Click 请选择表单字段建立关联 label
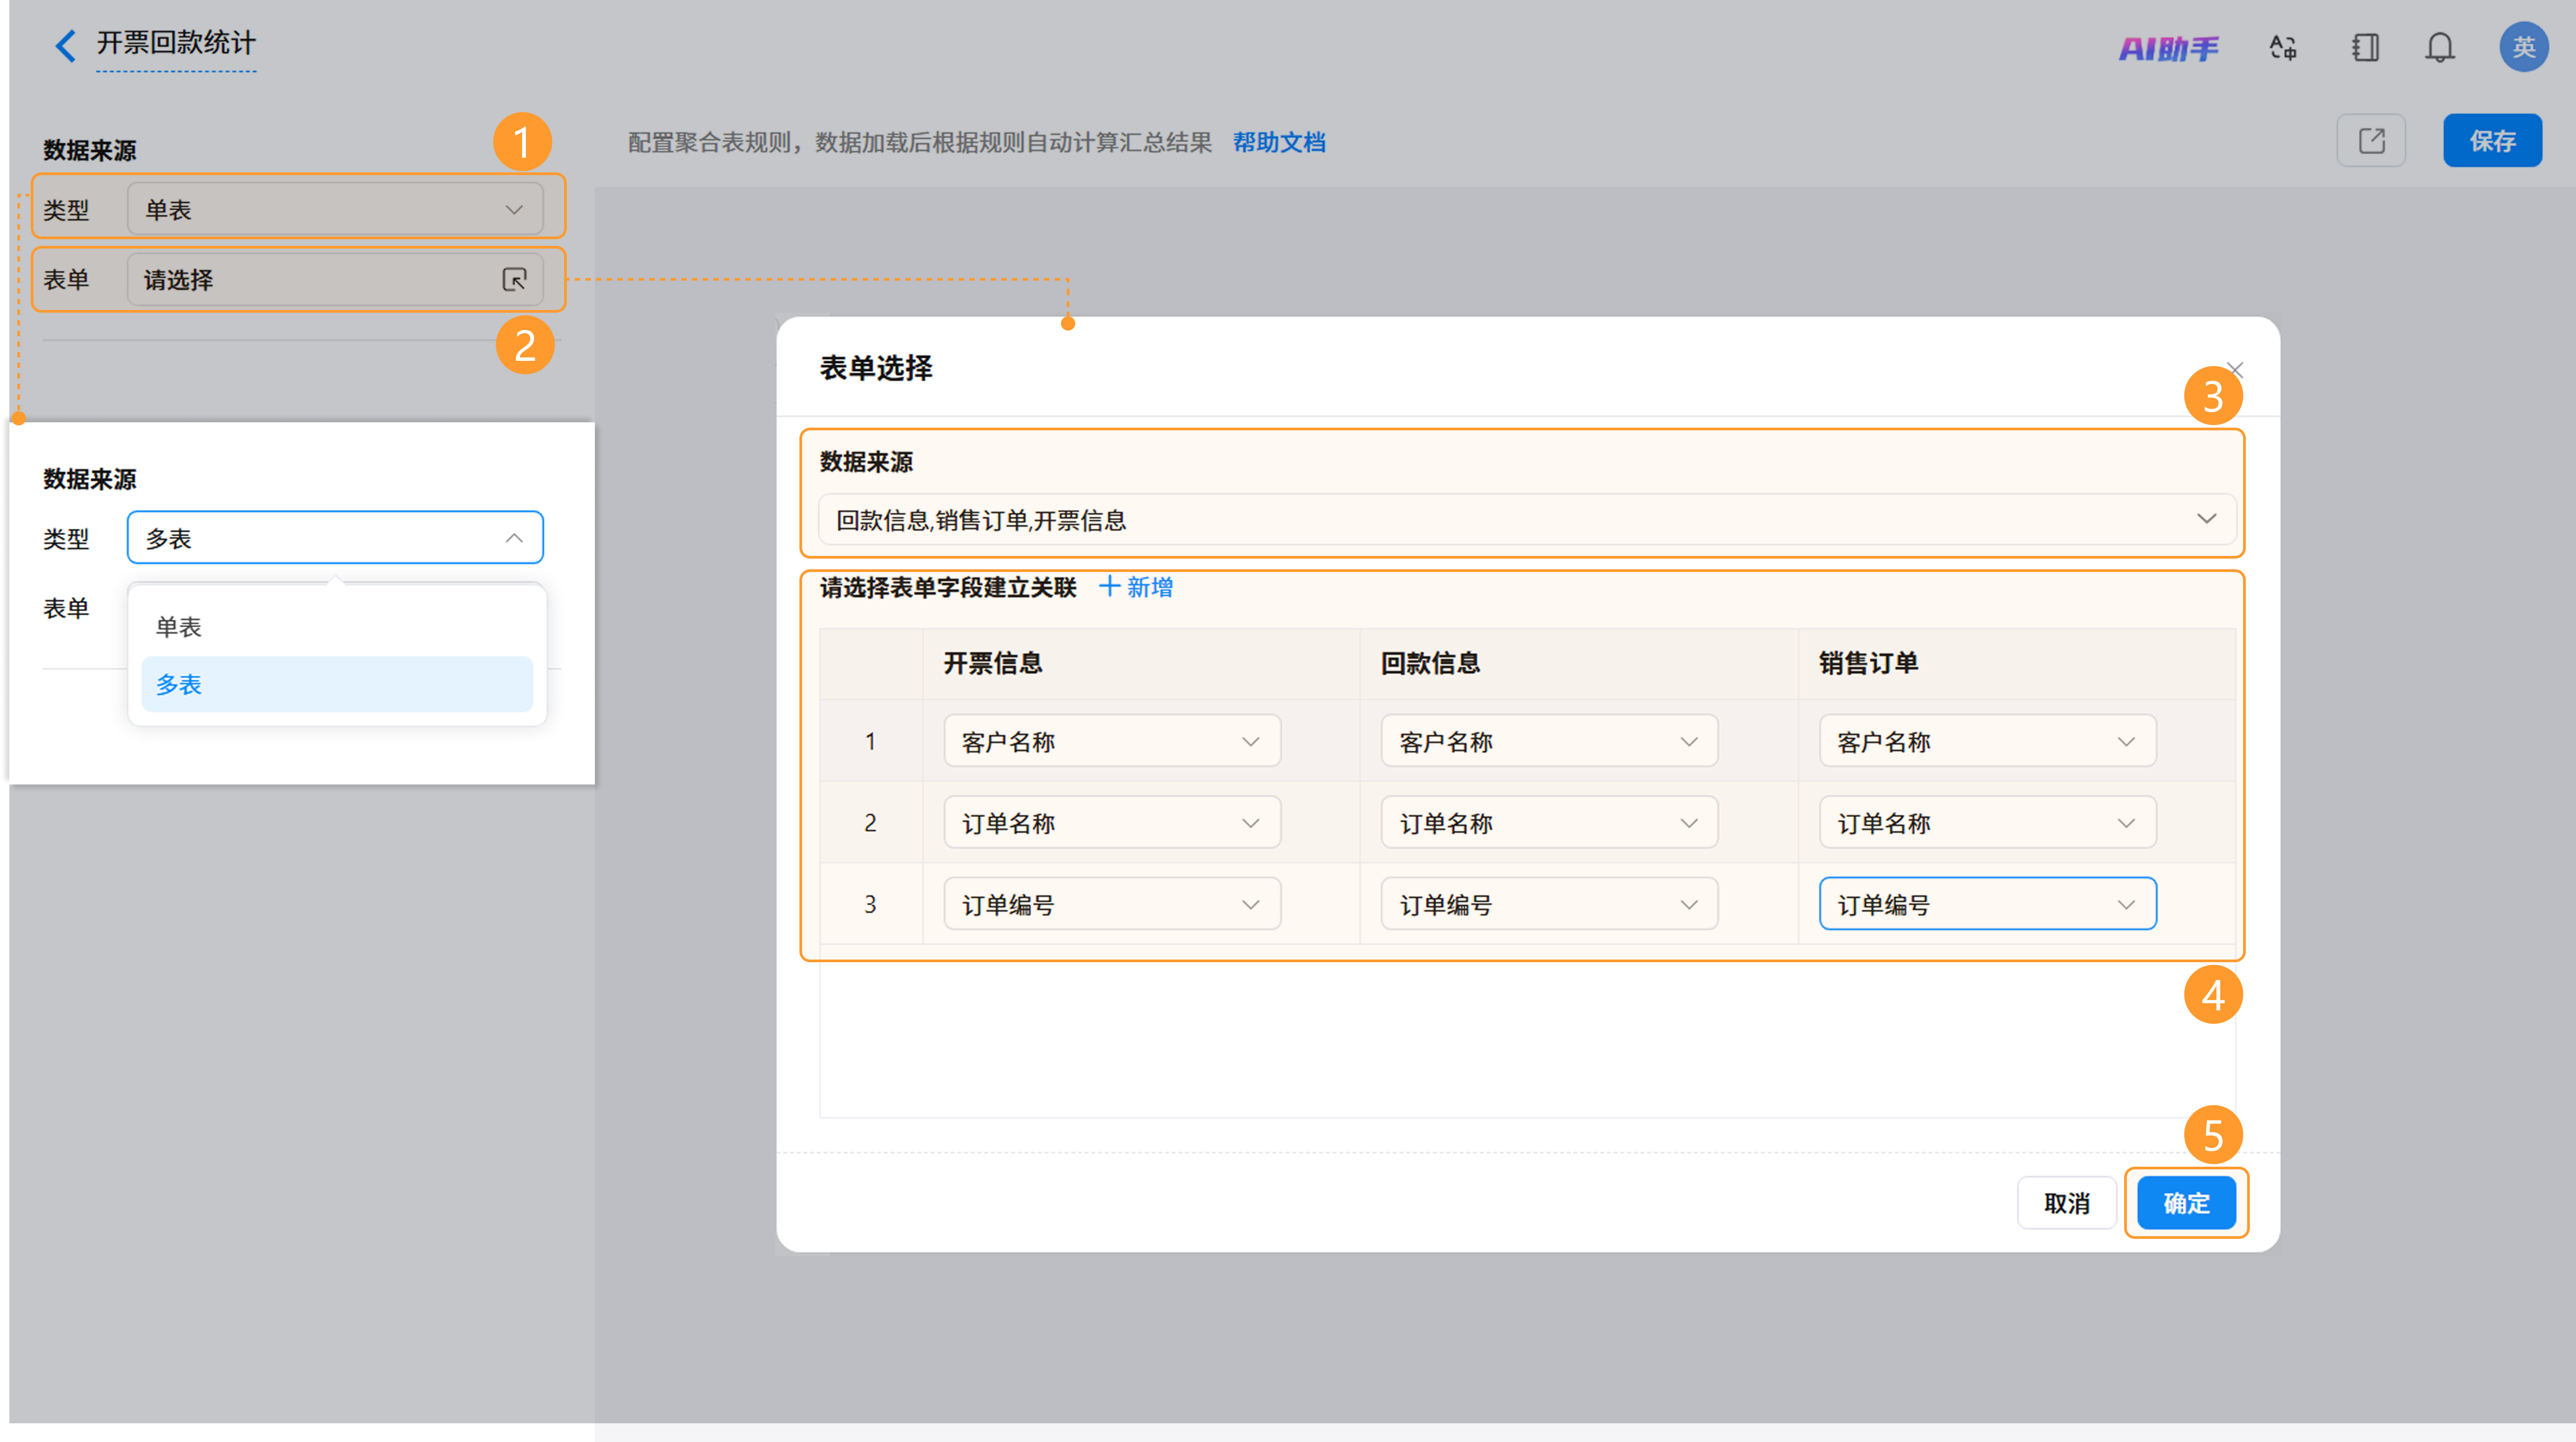This screenshot has width=2576, height=1442. pyautogui.click(x=948, y=587)
